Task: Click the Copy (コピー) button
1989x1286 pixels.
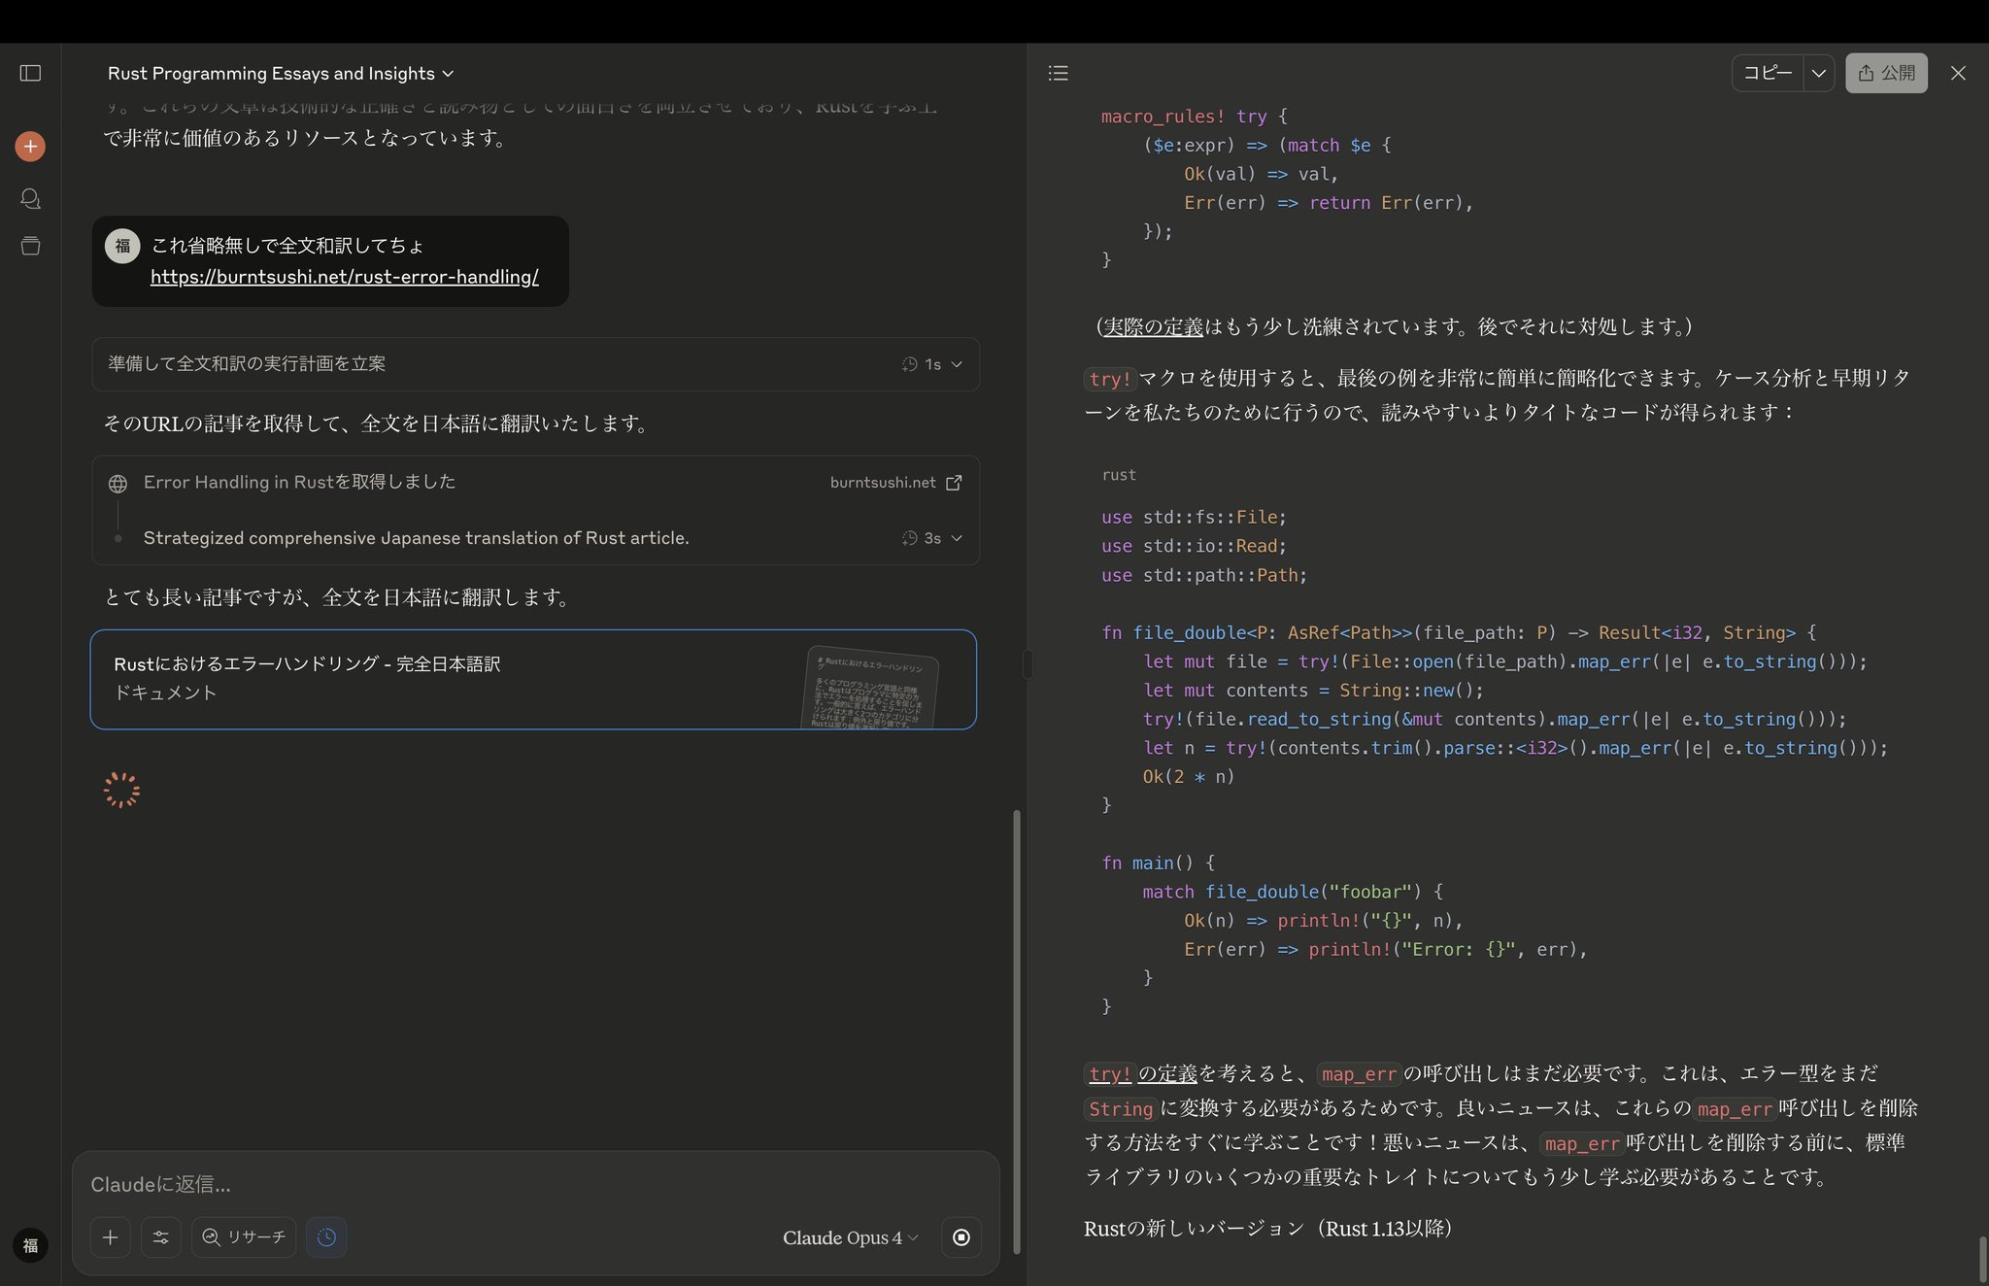Action: [x=1768, y=73]
